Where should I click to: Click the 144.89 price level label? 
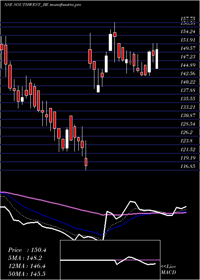click(x=188, y=65)
